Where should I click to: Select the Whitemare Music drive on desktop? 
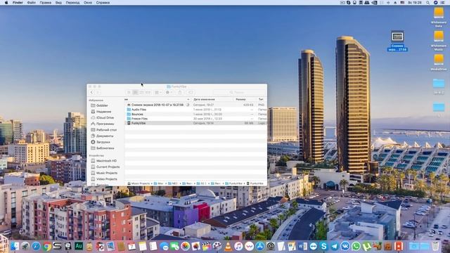[x=439, y=41]
